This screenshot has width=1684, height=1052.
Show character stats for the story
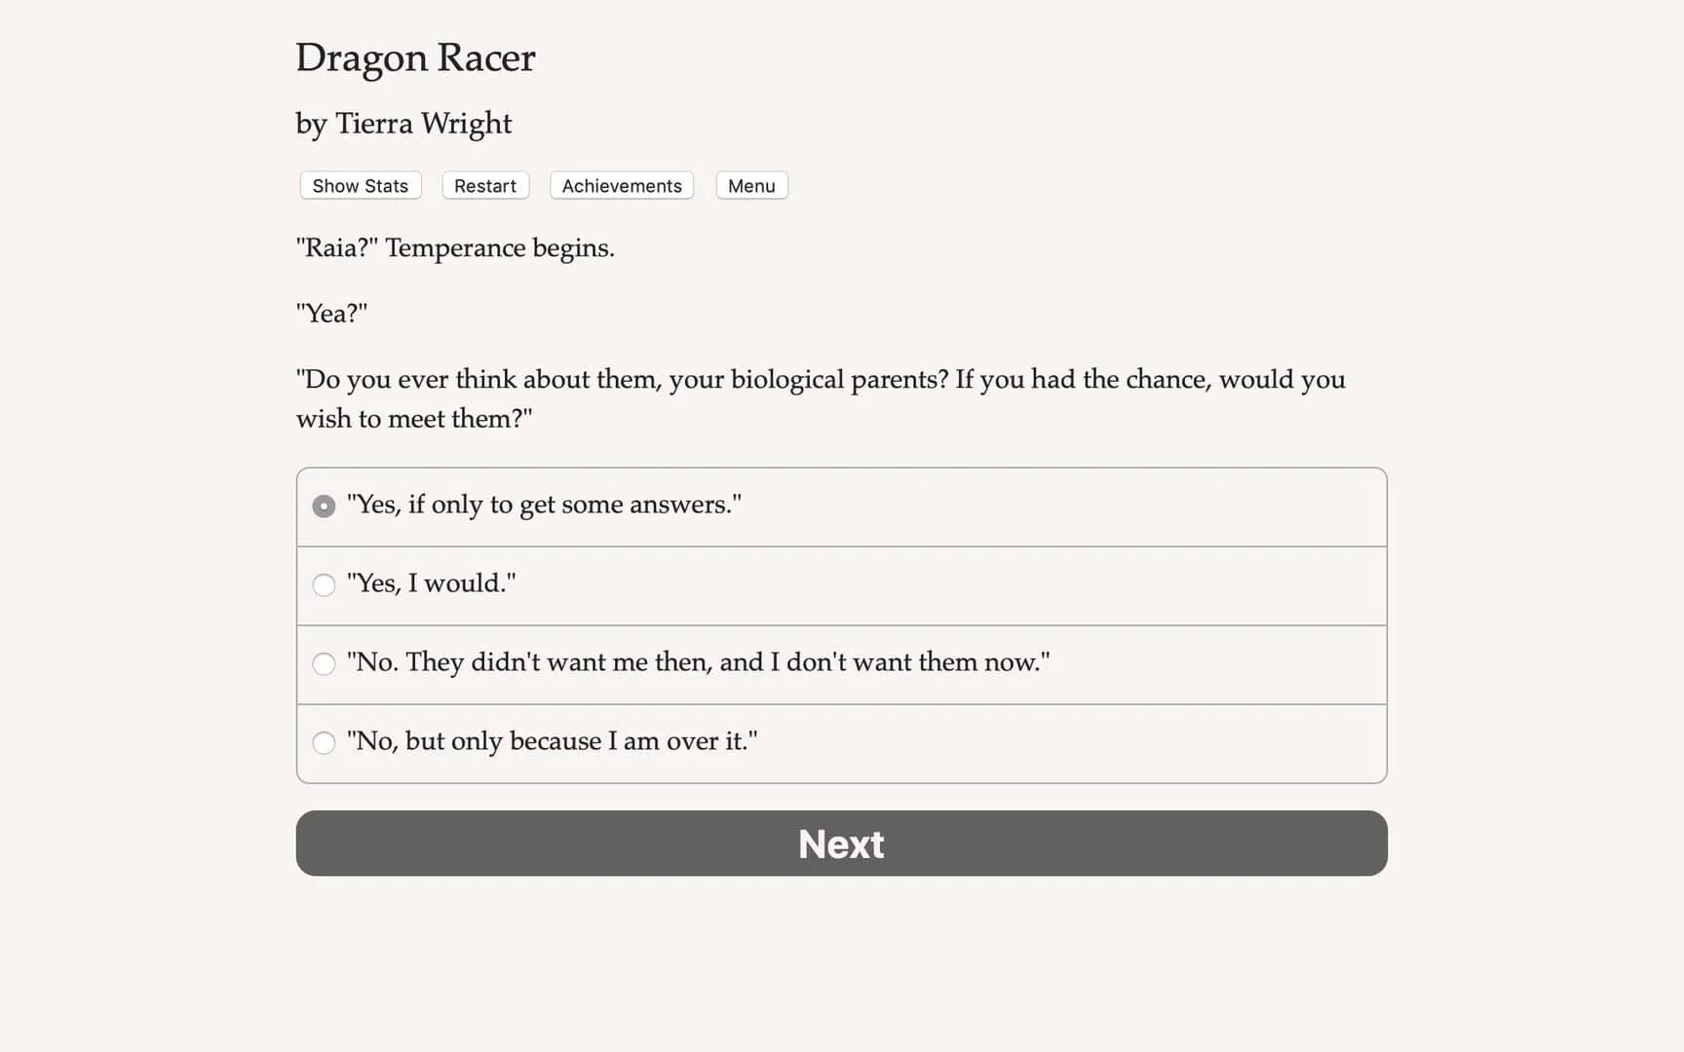tap(359, 185)
